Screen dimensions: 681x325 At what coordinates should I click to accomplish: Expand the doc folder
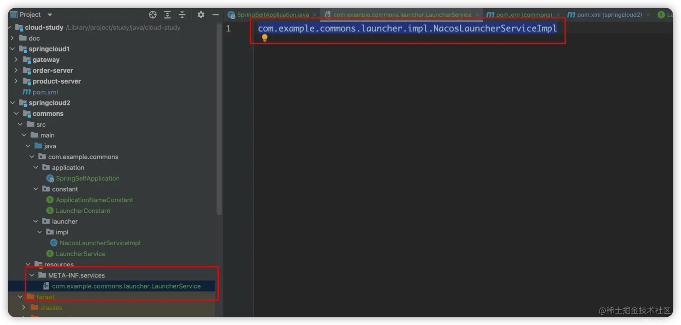coord(13,38)
